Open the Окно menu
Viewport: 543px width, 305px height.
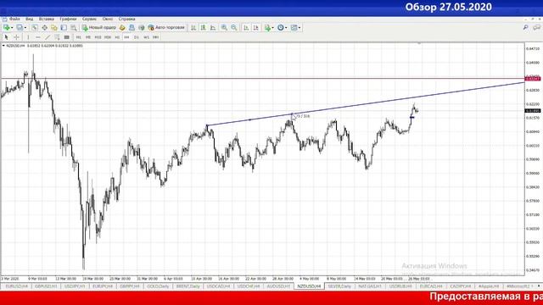click(108, 19)
